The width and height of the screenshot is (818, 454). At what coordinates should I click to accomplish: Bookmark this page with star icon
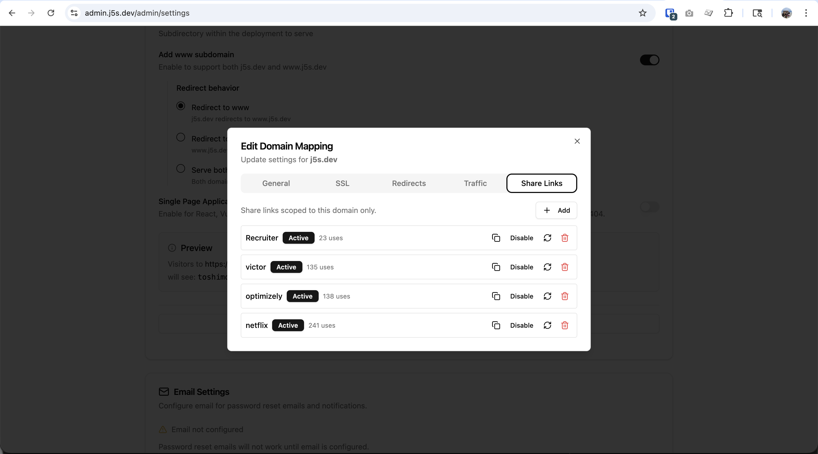coord(642,13)
